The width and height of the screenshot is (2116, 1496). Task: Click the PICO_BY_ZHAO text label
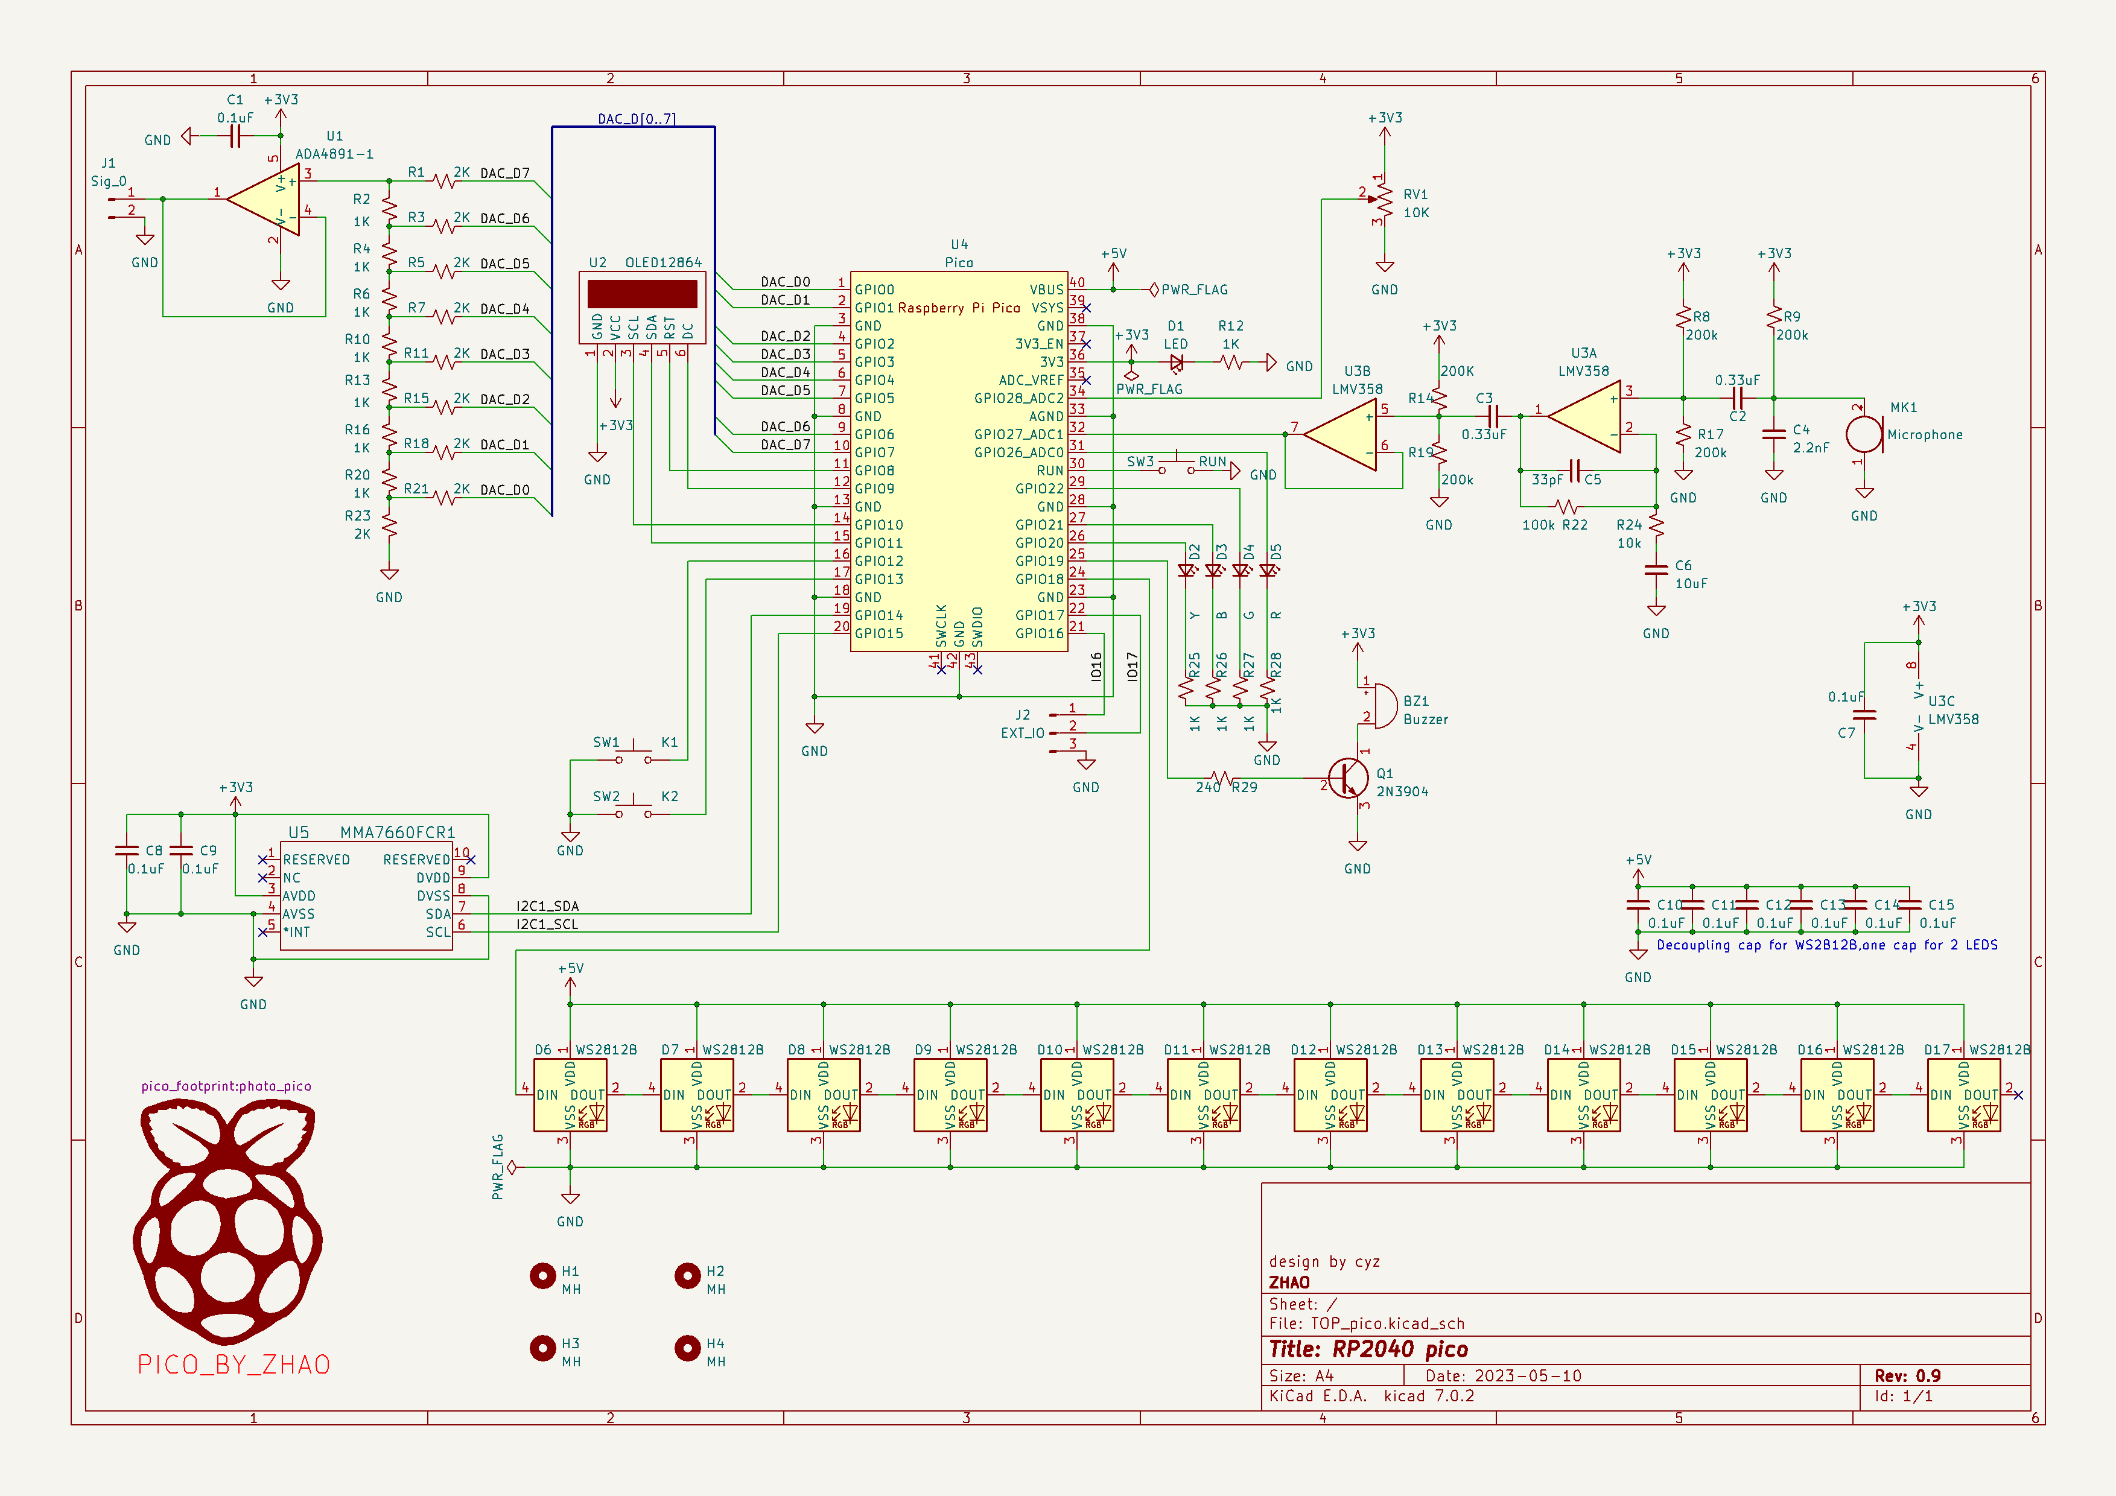pyautogui.click(x=234, y=1364)
